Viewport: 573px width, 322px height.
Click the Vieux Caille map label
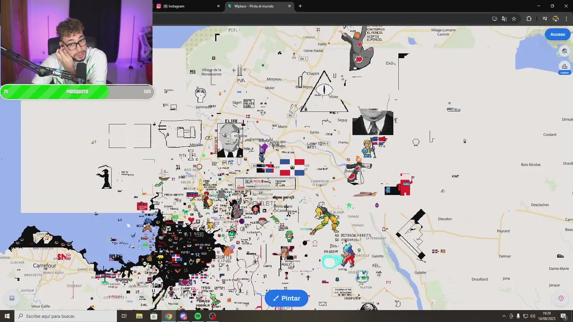[41, 306]
